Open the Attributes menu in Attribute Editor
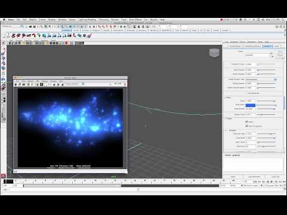This screenshot has width=287, height=215. tap(251, 42)
